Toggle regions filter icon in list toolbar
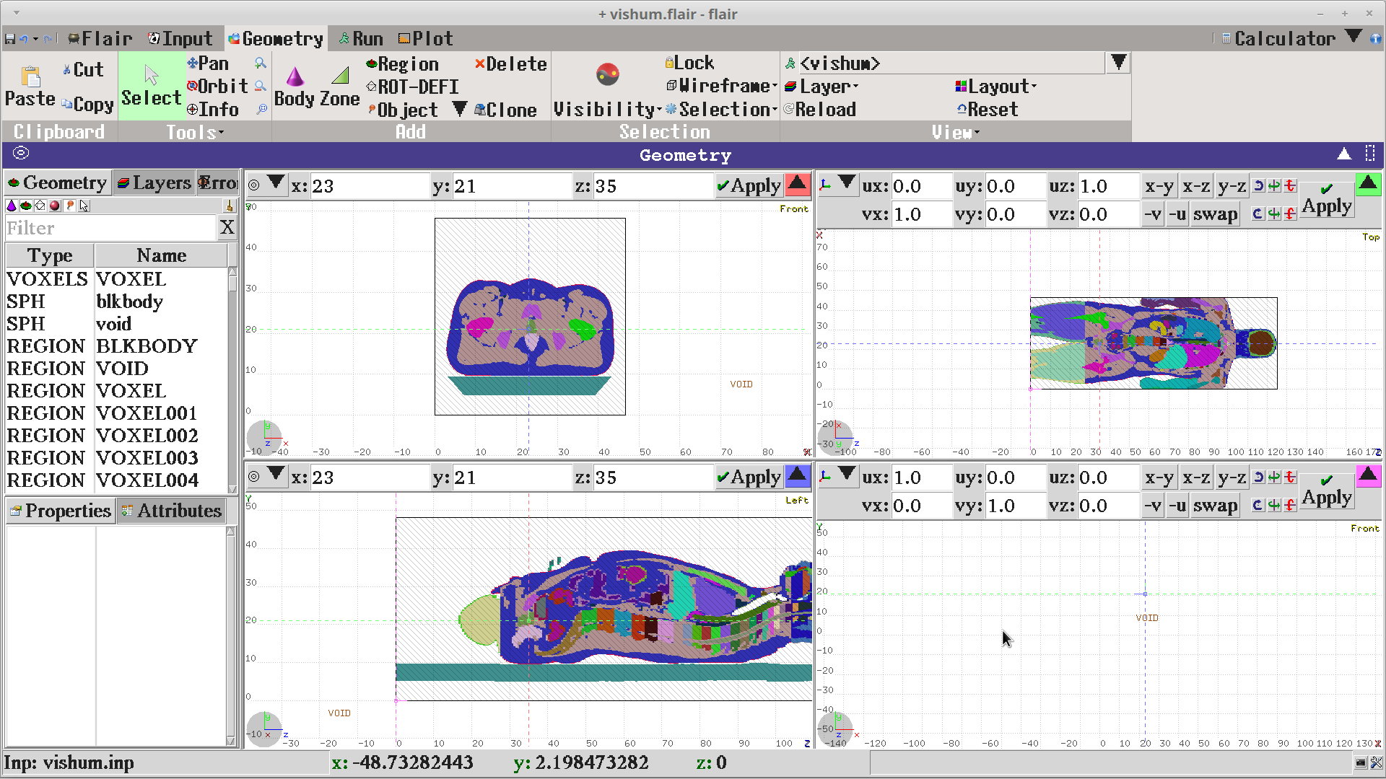 click(x=25, y=206)
